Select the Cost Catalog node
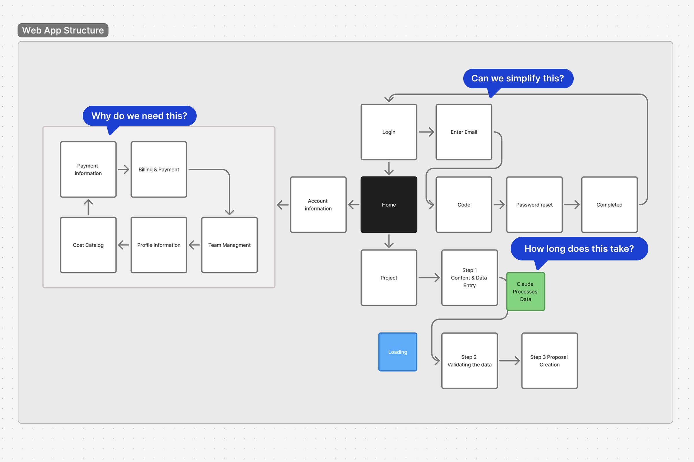Image resolution: width=694 pixels, height=462 pixels. [88, 245]
